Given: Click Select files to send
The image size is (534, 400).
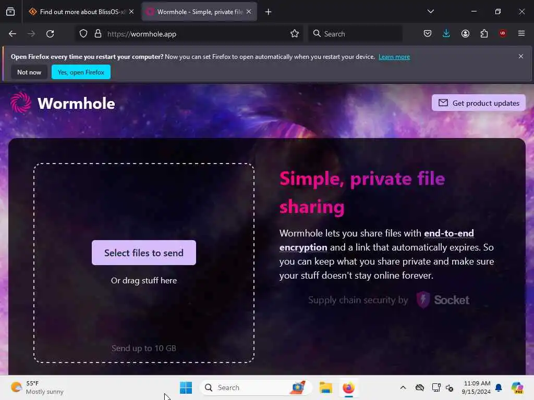Looking at the screenshot, I should 144,253.
